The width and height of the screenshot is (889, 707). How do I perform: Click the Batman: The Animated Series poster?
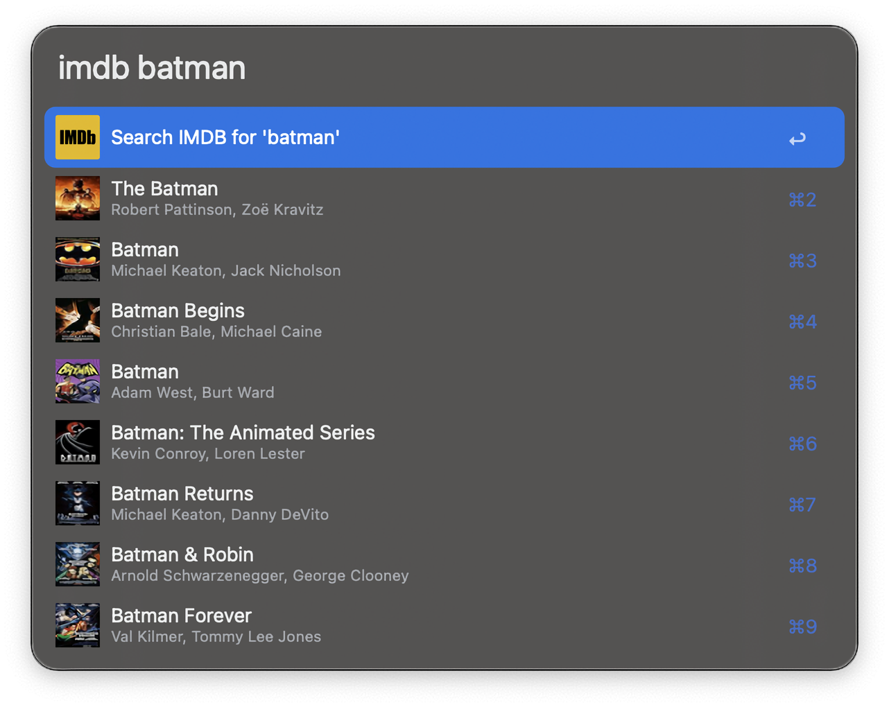coord(77,442)
